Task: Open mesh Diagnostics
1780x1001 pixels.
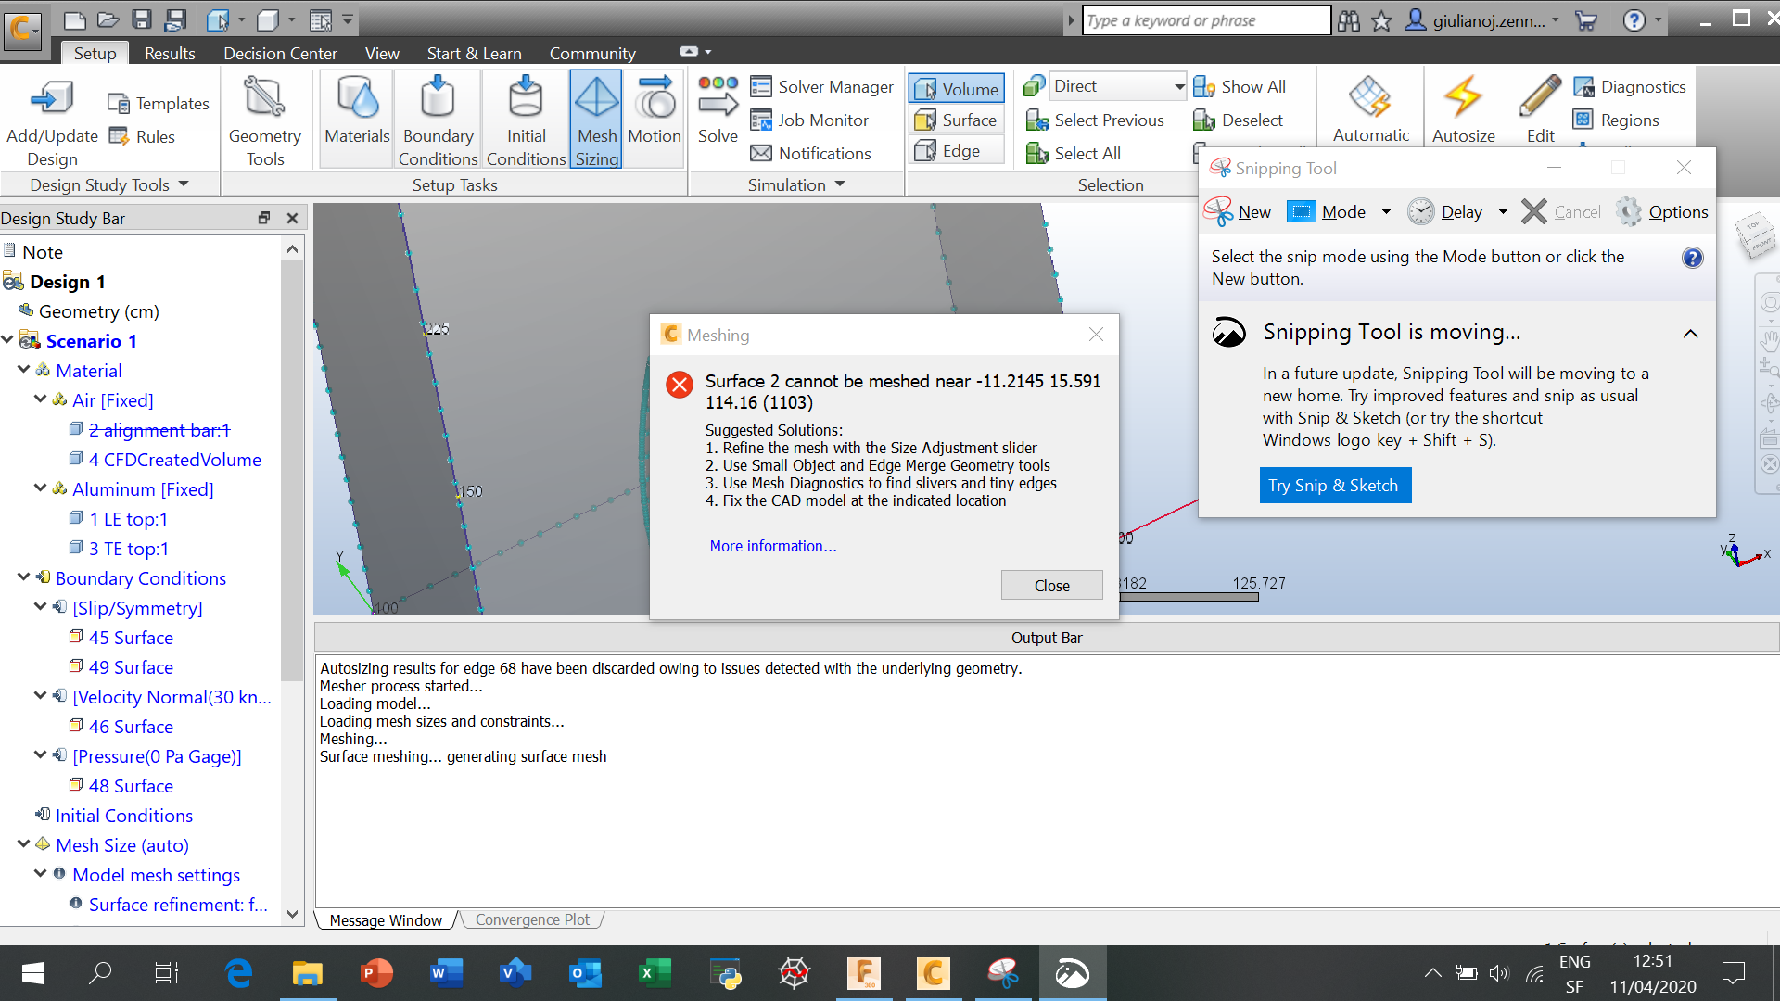Action: coord(1630,86)
